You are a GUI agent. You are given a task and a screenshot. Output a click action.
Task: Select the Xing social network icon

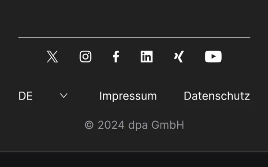(179, 56)
